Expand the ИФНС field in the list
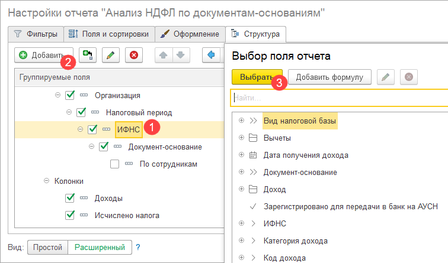 pos(241,223)
